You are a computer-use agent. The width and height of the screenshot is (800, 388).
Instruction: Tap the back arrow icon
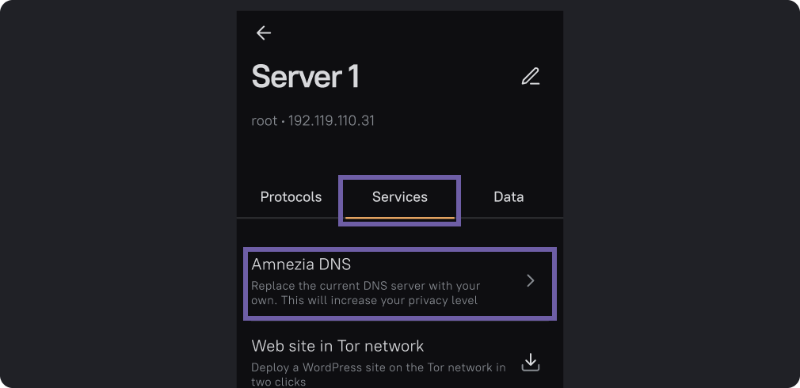tap(264, 32)
